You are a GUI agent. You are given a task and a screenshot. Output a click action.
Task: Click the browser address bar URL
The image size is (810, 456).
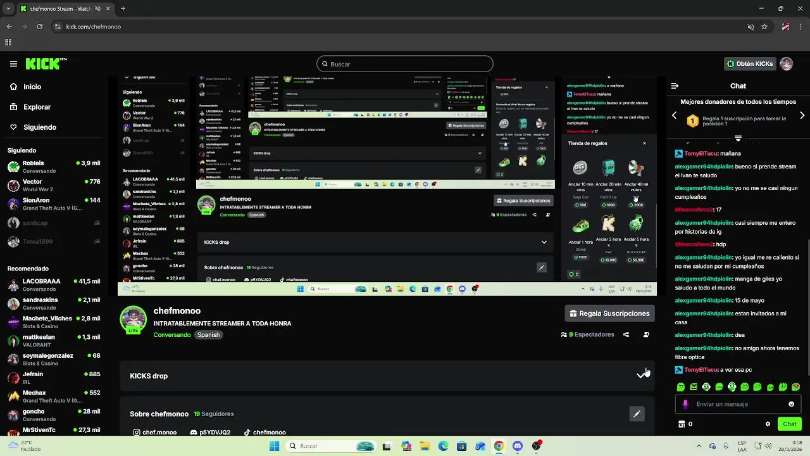tap(94, 27)
